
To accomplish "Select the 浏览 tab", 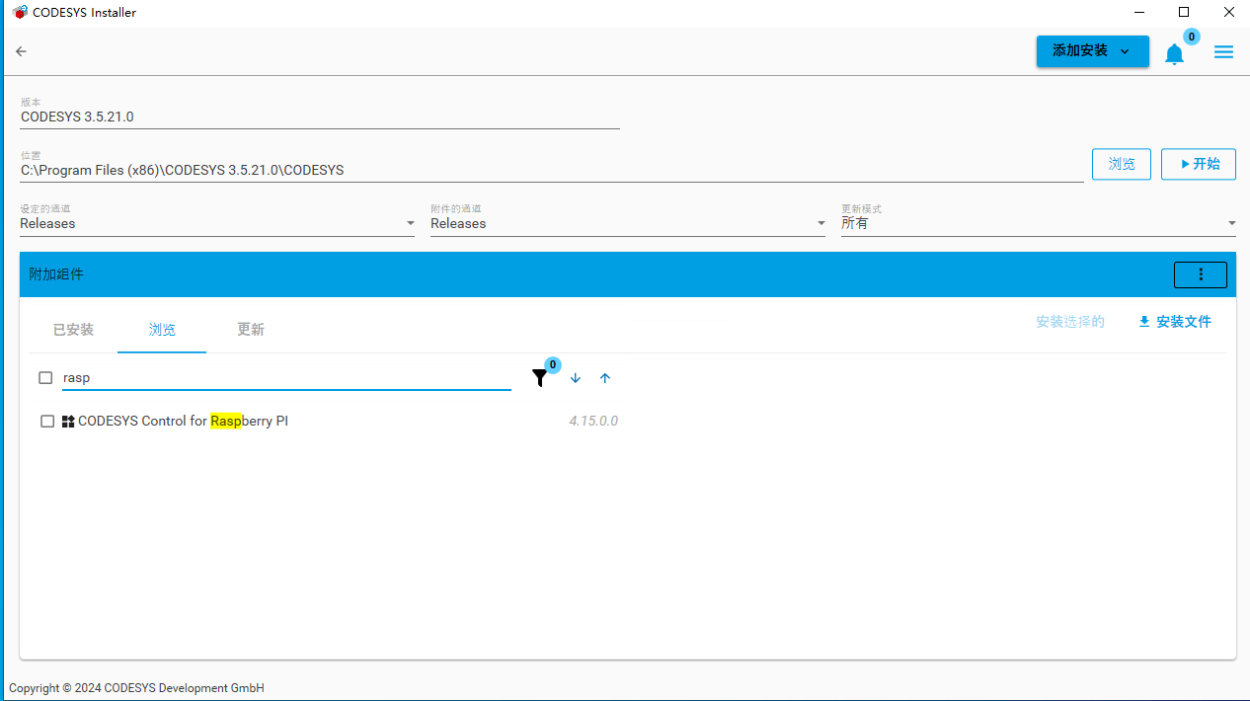I will tap(162, 330).
